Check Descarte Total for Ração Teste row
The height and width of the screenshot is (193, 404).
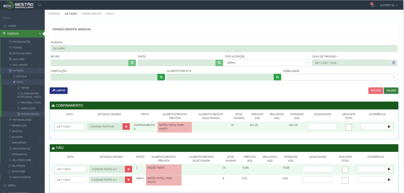pyautogui.click(x=345, y=170)
